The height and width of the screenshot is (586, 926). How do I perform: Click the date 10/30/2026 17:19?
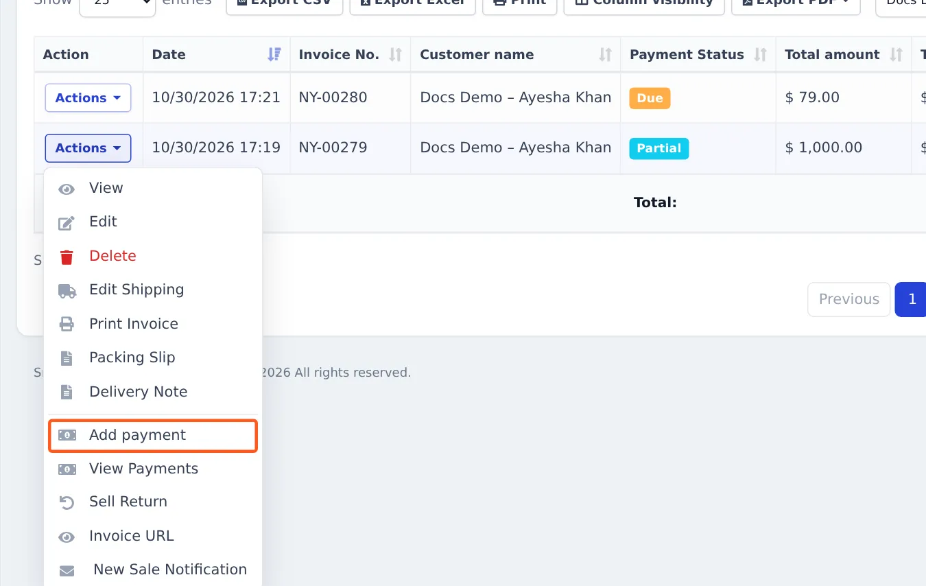[x=216, y=148]
